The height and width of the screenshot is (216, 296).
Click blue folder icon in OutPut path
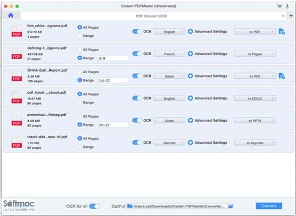[x=130, y=206]
